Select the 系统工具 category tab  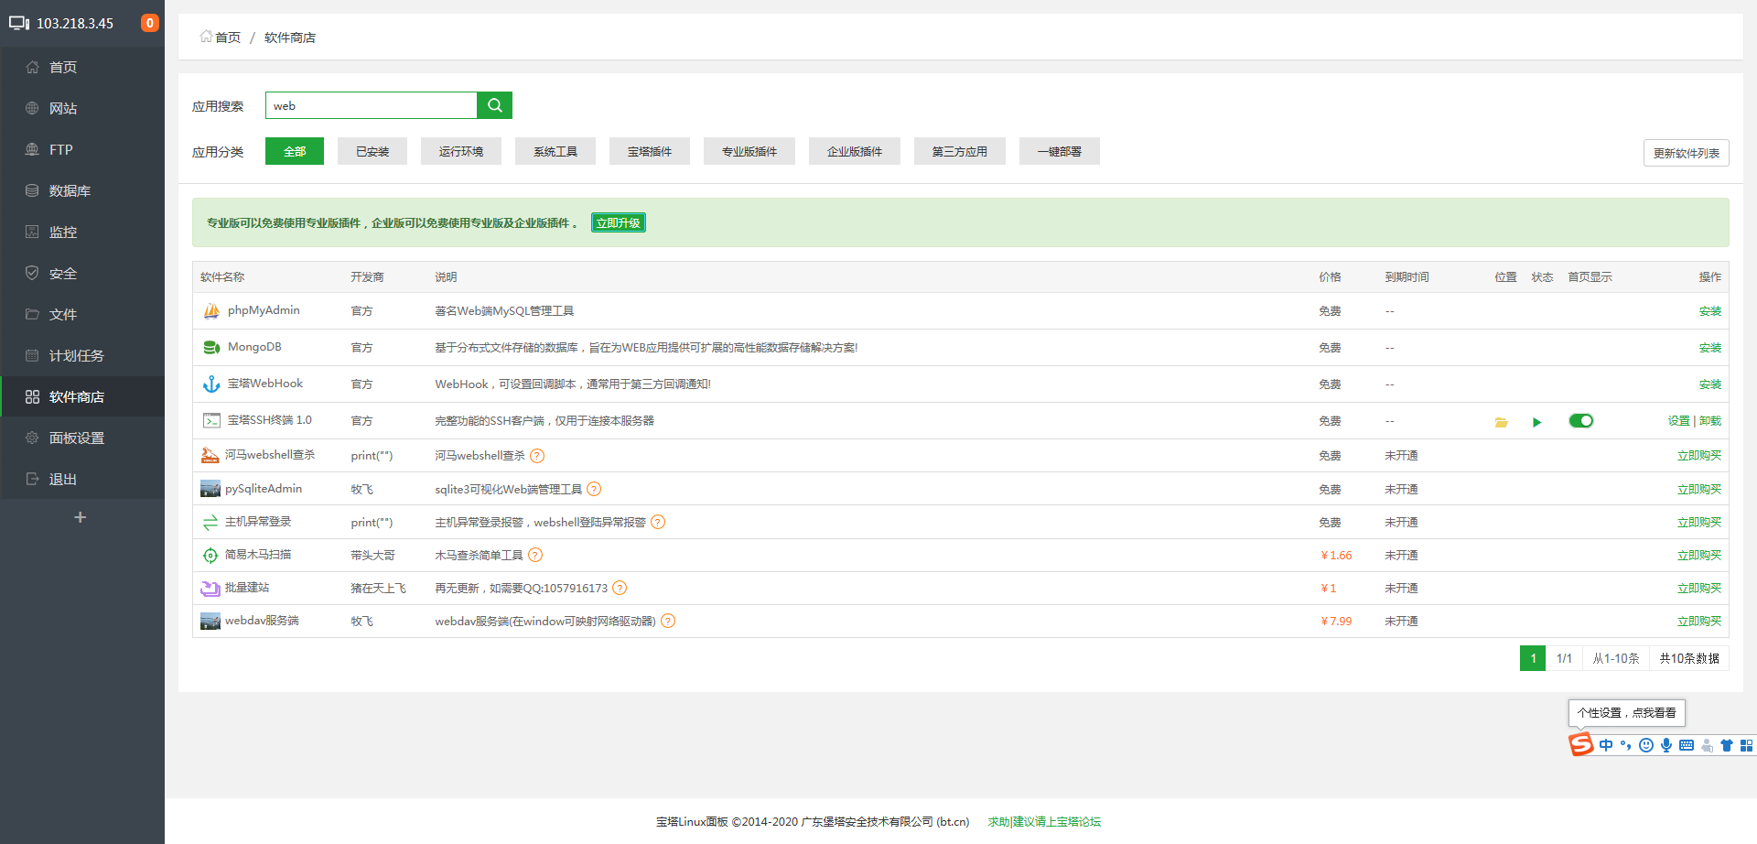[x=555, y=151]
